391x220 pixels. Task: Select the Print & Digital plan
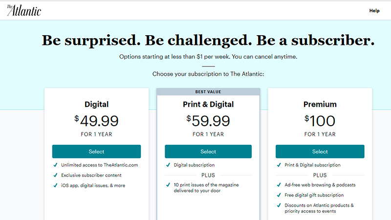pos(208,151)
